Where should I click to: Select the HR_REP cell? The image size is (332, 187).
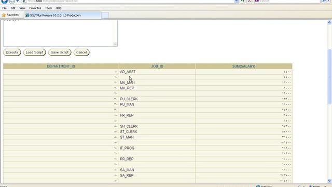157,115
